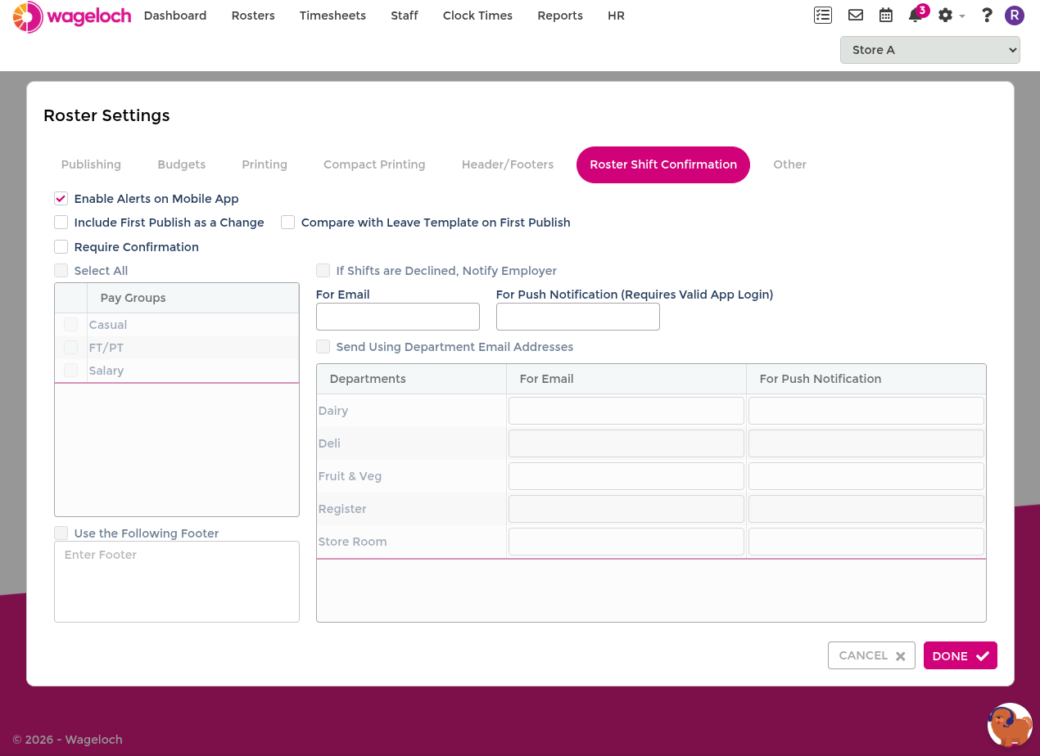This screenshot has width=1040, height=756.
Task: Open the task checklist icon
Action: pos(823,15)
